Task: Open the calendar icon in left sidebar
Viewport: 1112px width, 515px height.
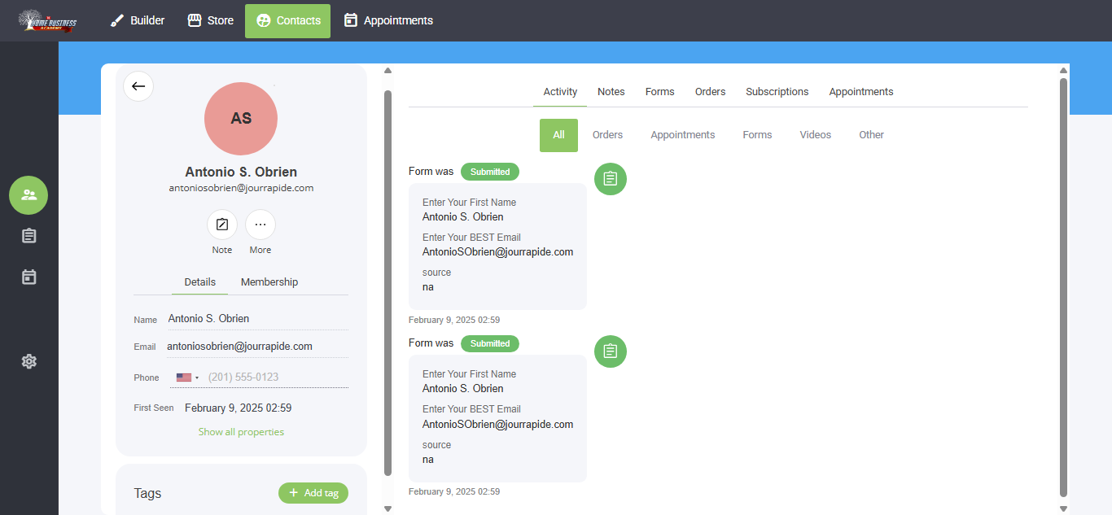Action: pyautogui.click(x=28, y=277)
